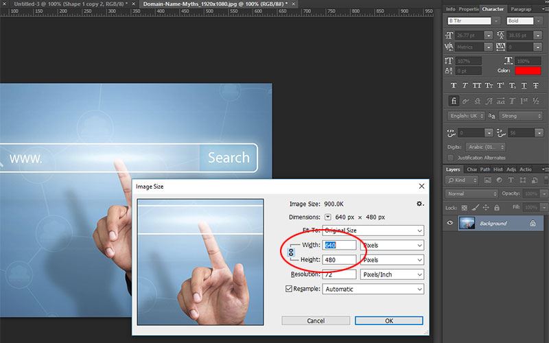The height and width of the screenshot is (343, 549).
Task: Click the standard ligatures fi icon
Action: pyautogui.click(x=454, y=101)
